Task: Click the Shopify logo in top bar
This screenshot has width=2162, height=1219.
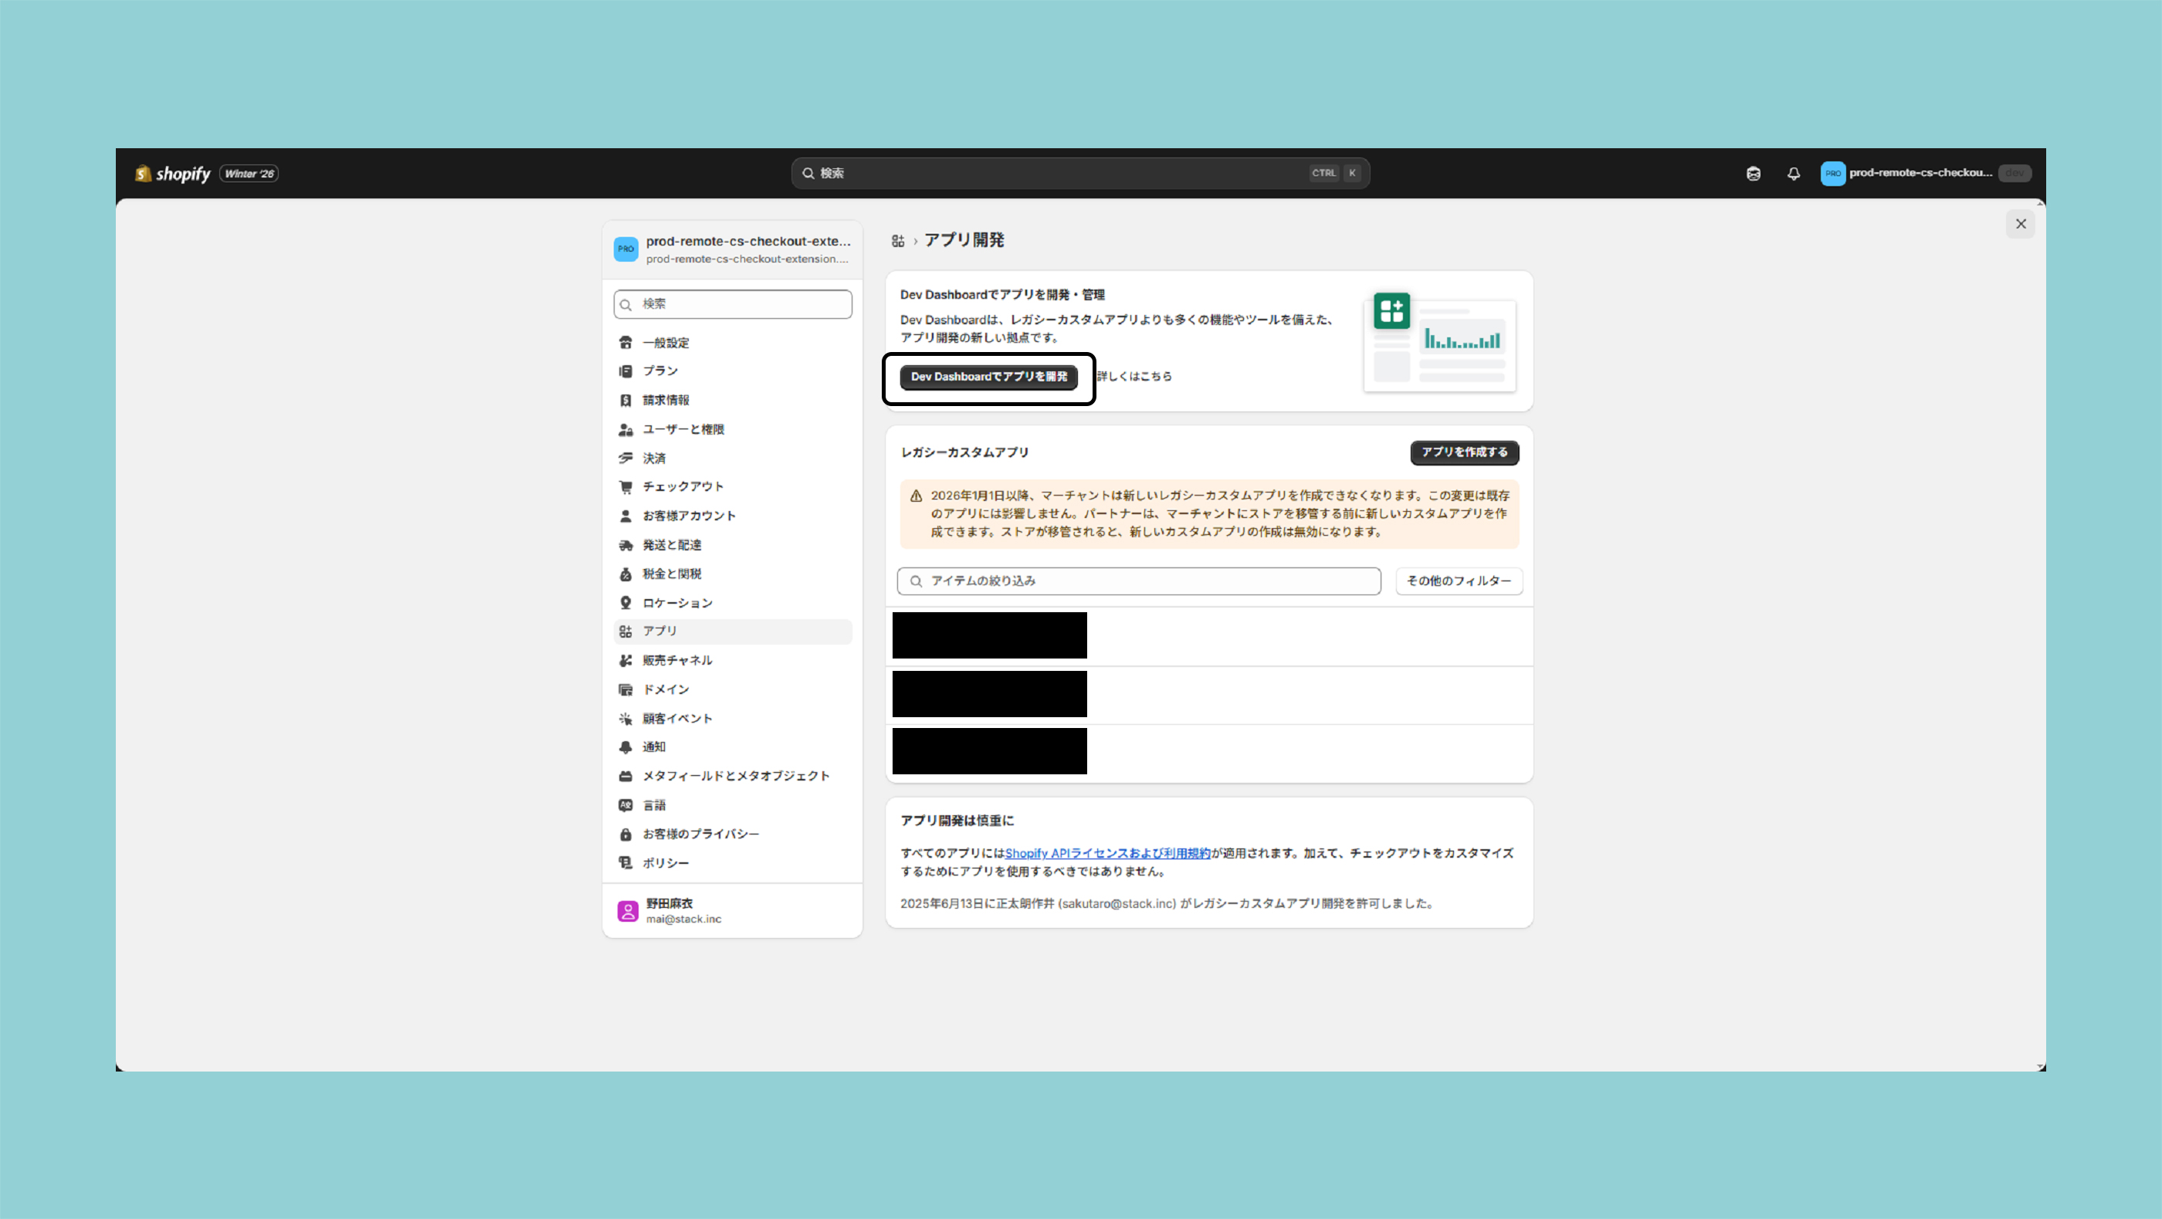Action: pyautogui.click(x=173, y=174)
